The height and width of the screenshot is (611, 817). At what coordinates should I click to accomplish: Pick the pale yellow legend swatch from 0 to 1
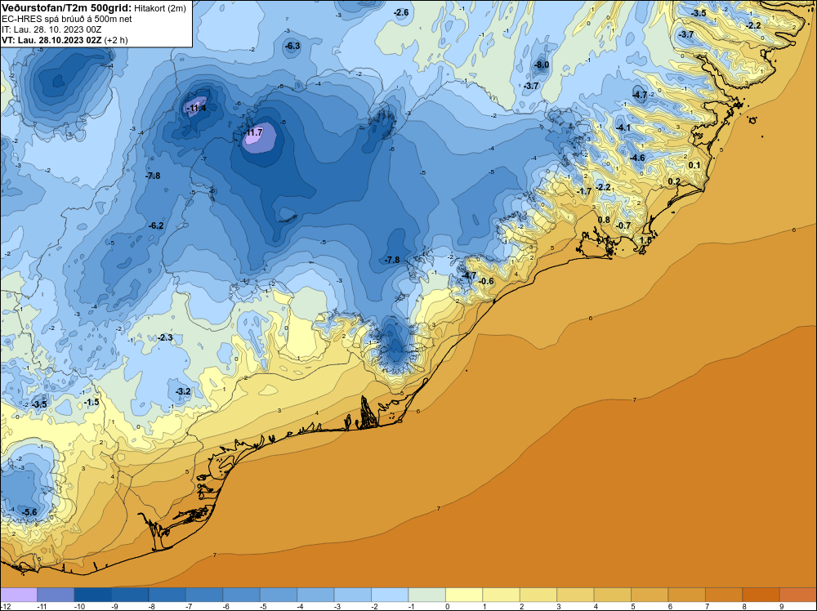464,595
